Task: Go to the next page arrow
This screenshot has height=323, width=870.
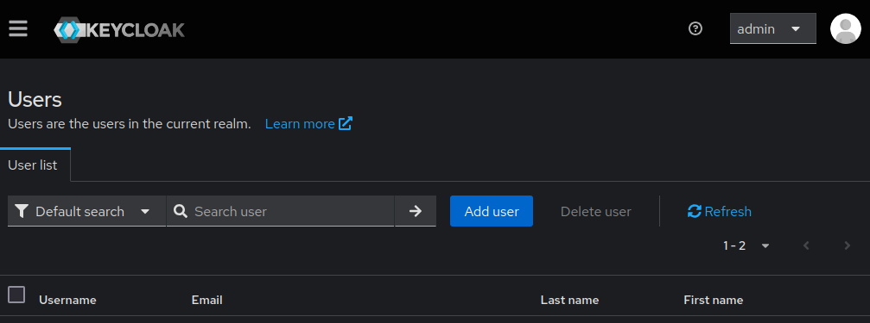Action: click(847, 245)
